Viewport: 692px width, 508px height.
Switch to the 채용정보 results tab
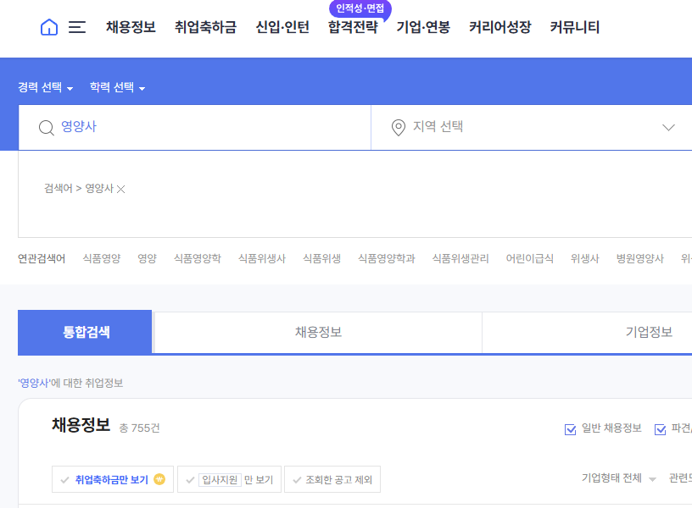click(x=318, y=332)
